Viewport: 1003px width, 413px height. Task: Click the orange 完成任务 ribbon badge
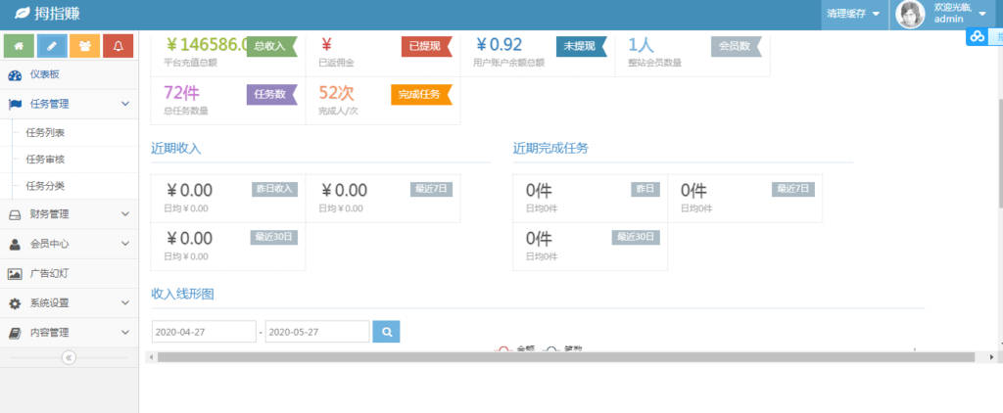tap(421, 94)
